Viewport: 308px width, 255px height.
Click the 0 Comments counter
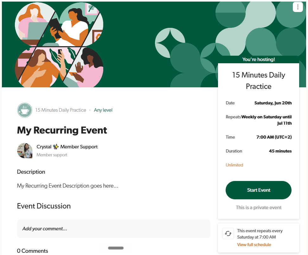32,251
